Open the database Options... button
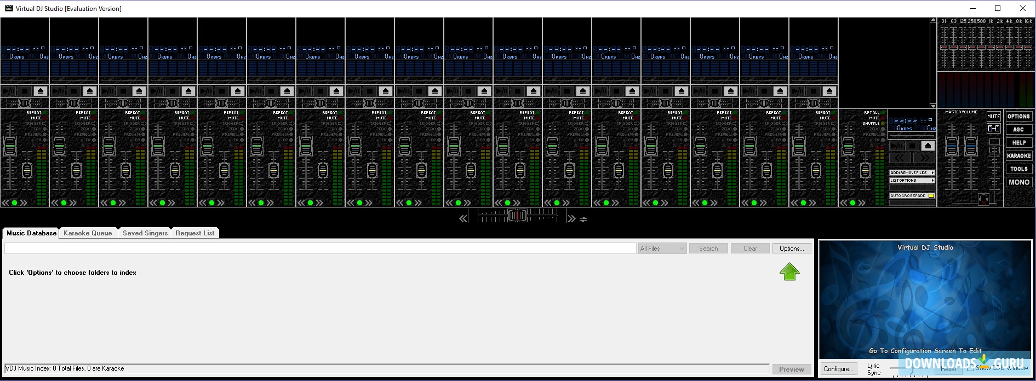 click(792, 249)
